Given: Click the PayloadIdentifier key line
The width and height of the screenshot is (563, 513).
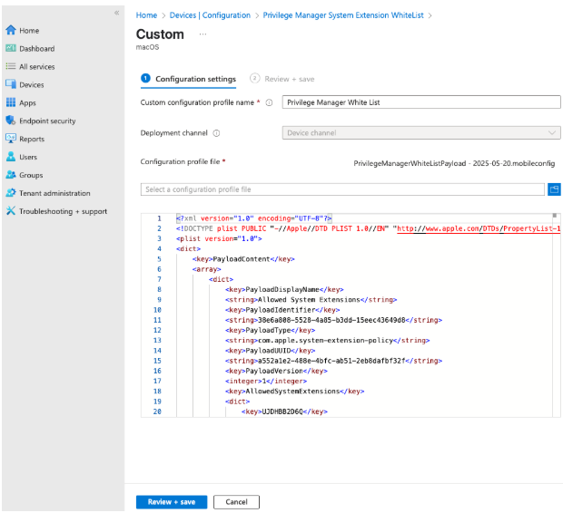Looking at the screenshot, I should 282,310.
